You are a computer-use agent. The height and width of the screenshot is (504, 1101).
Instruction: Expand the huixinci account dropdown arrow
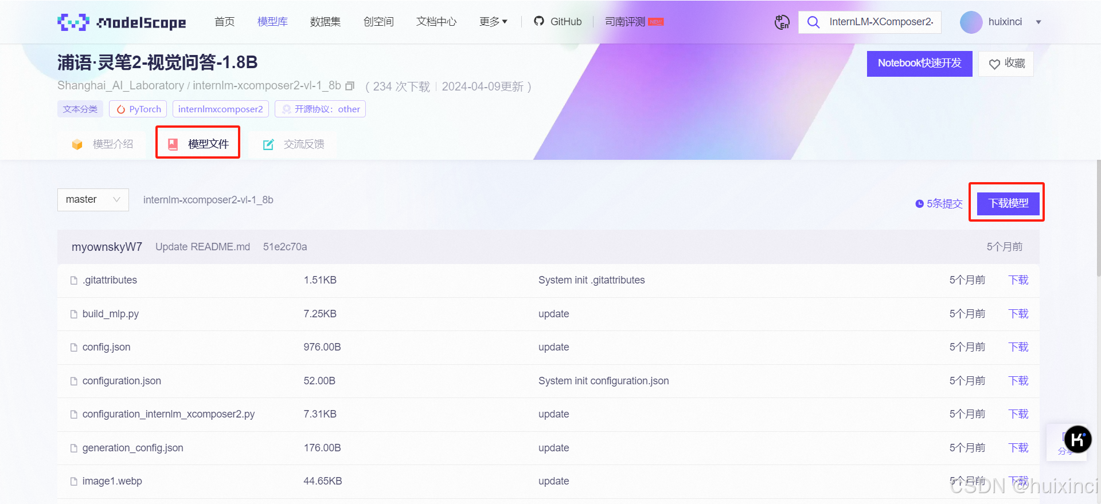[x=1038, y=22]
